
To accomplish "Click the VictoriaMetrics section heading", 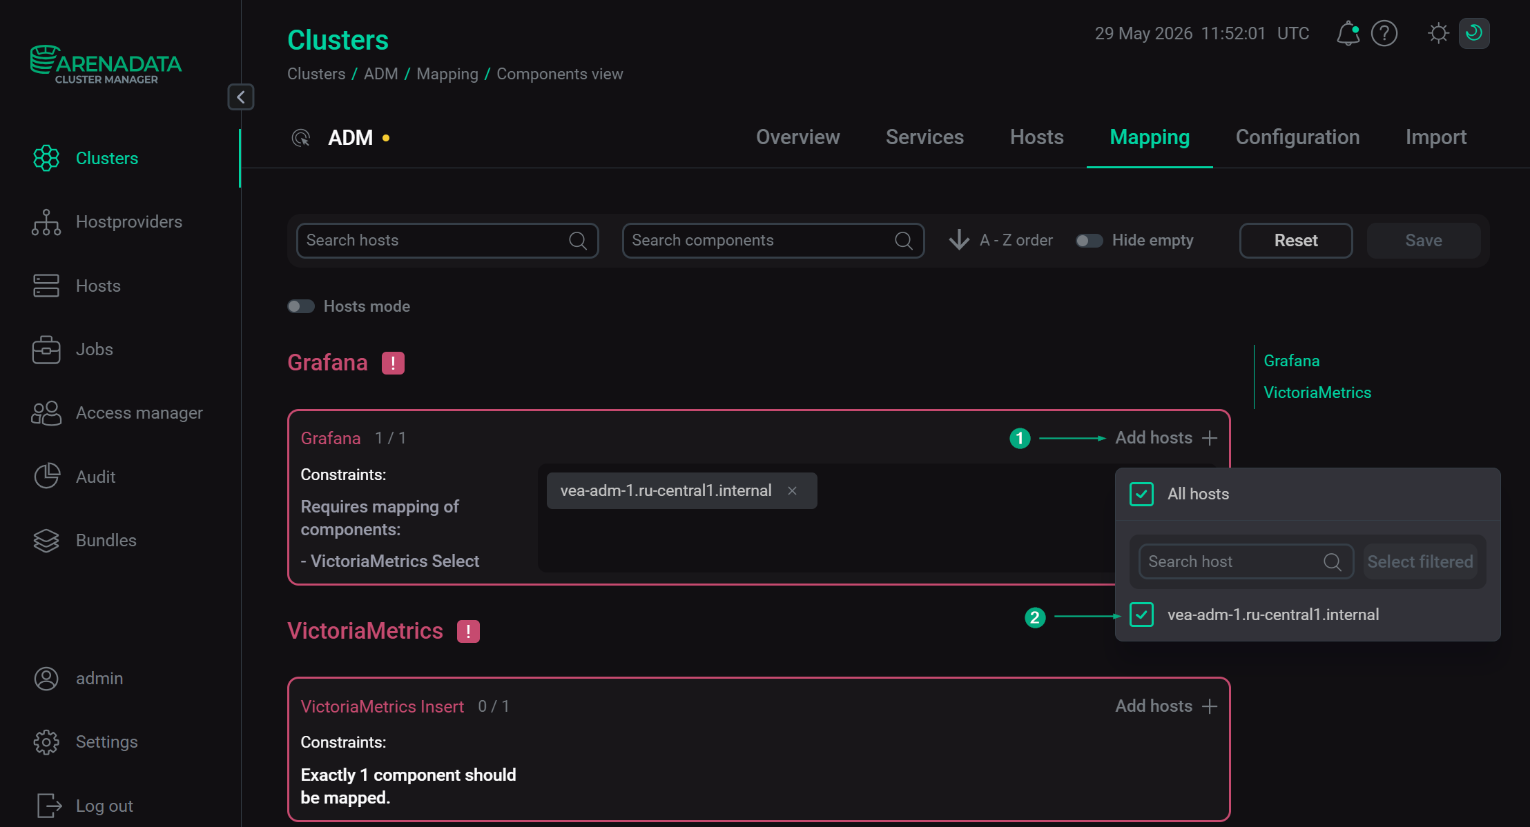I will tap(365, 631).
